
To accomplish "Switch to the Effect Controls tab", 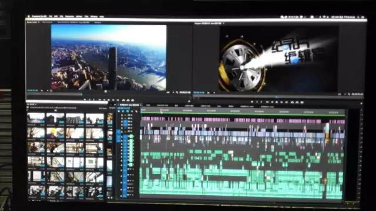I will 47,22.
